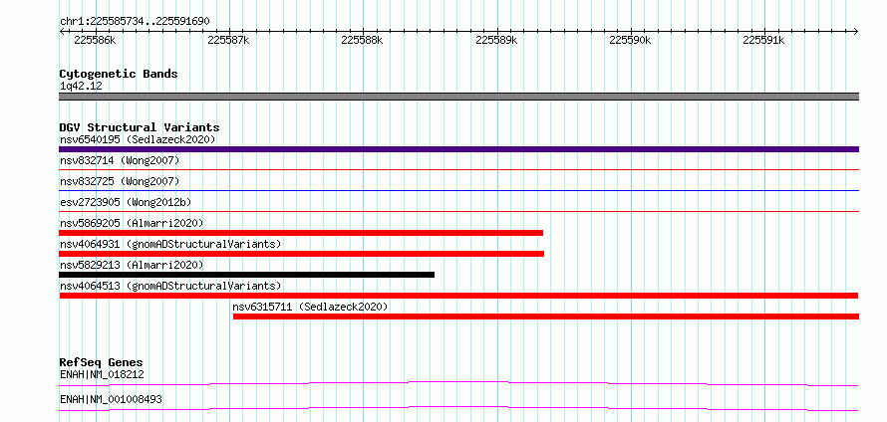The image size is (887, 422).
Task: Select variant label nsv6540195 (Sedlazeck2020)
Action: click(138, 139)
